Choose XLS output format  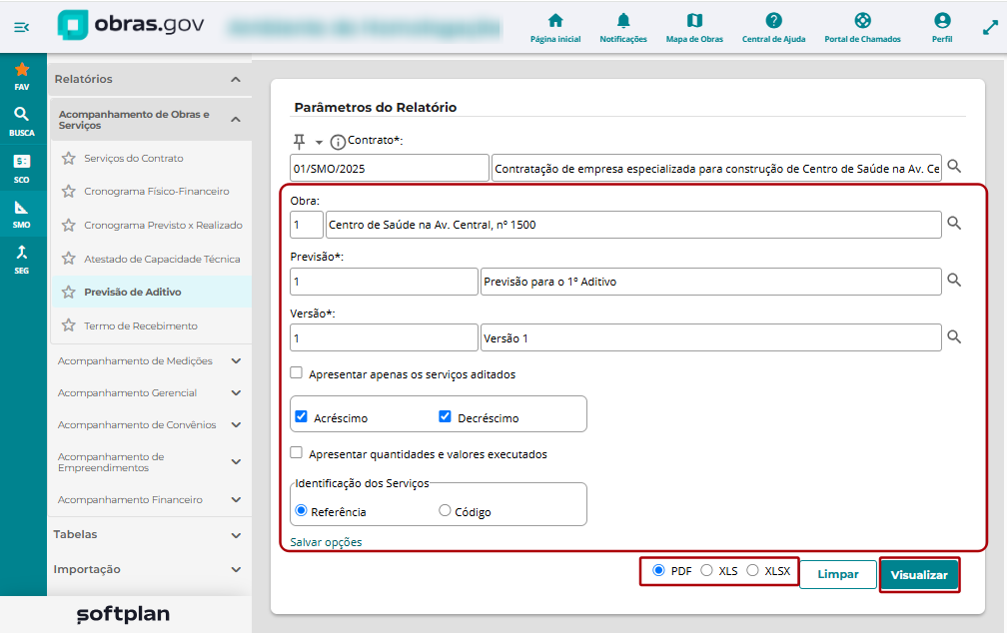(x=706, y=570)
